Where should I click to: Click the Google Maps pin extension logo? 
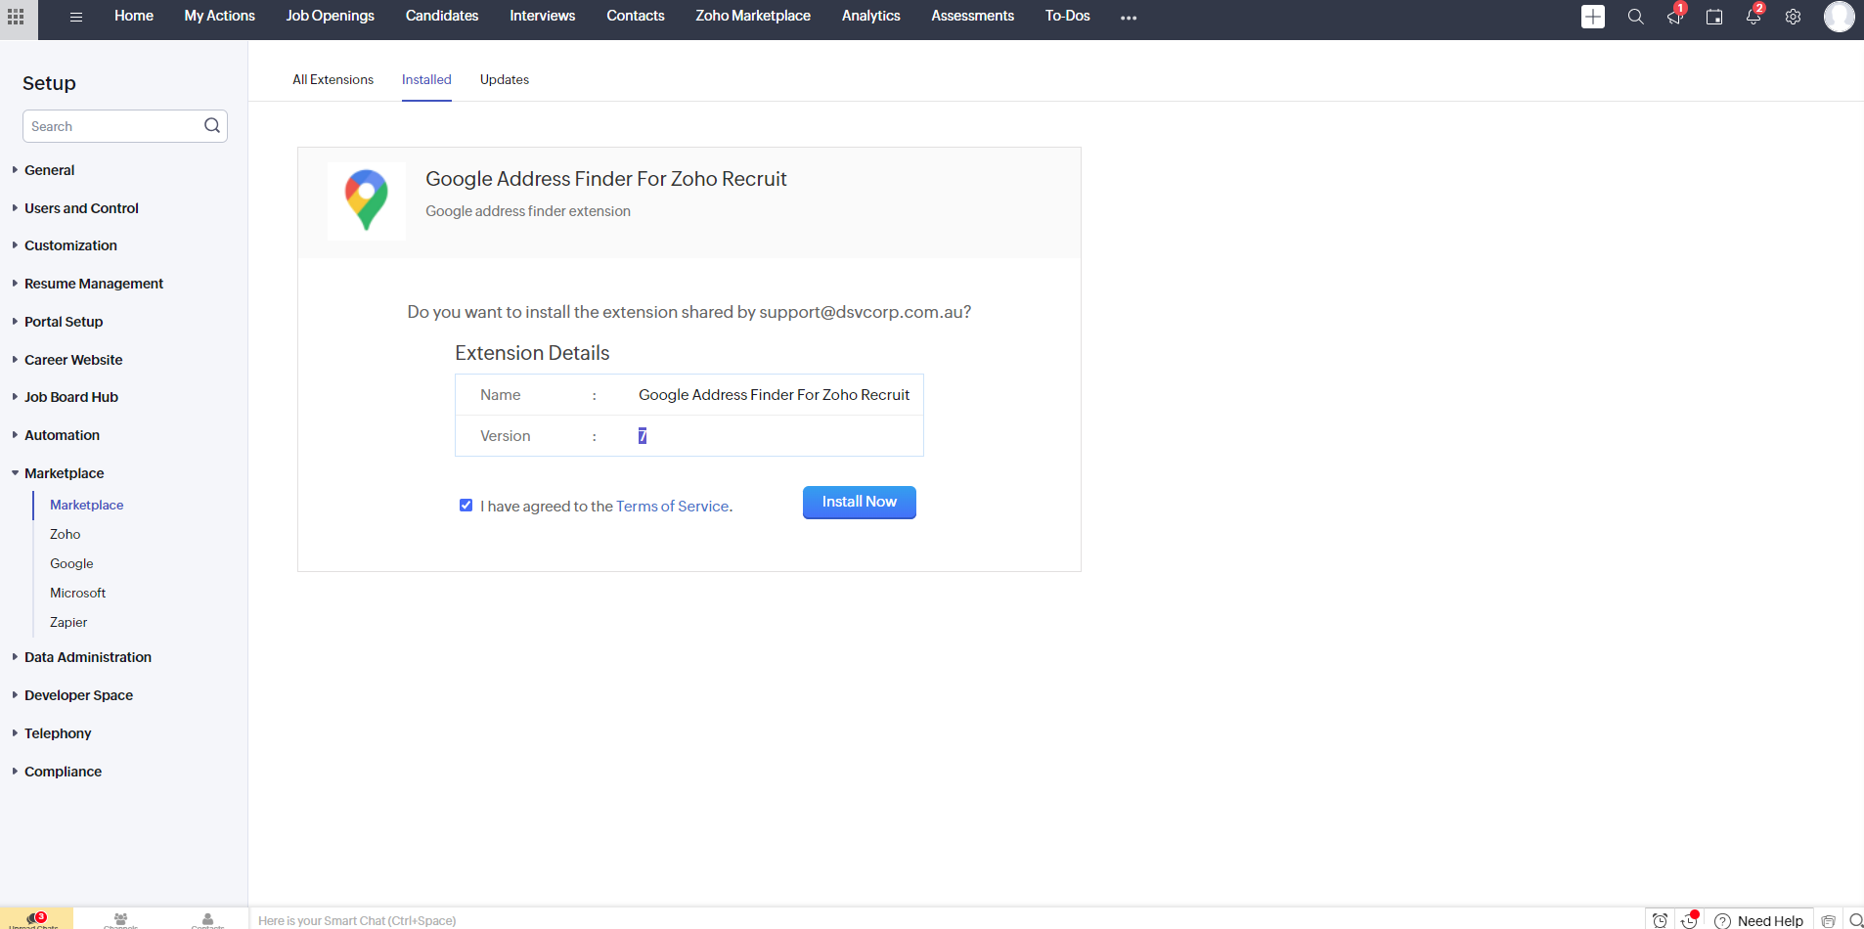367,200
